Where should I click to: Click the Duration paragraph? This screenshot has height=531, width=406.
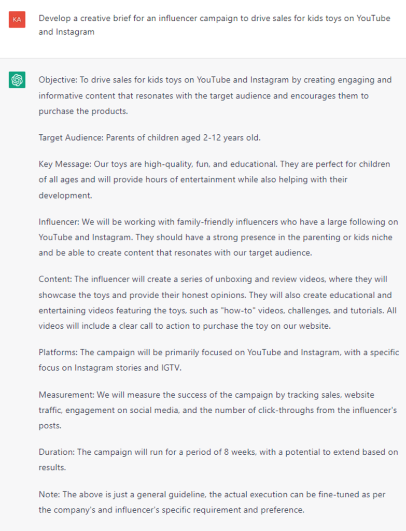coord(218,459)
